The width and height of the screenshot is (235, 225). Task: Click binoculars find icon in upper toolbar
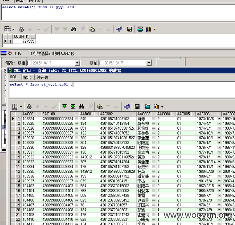click(x=73, y=29)
